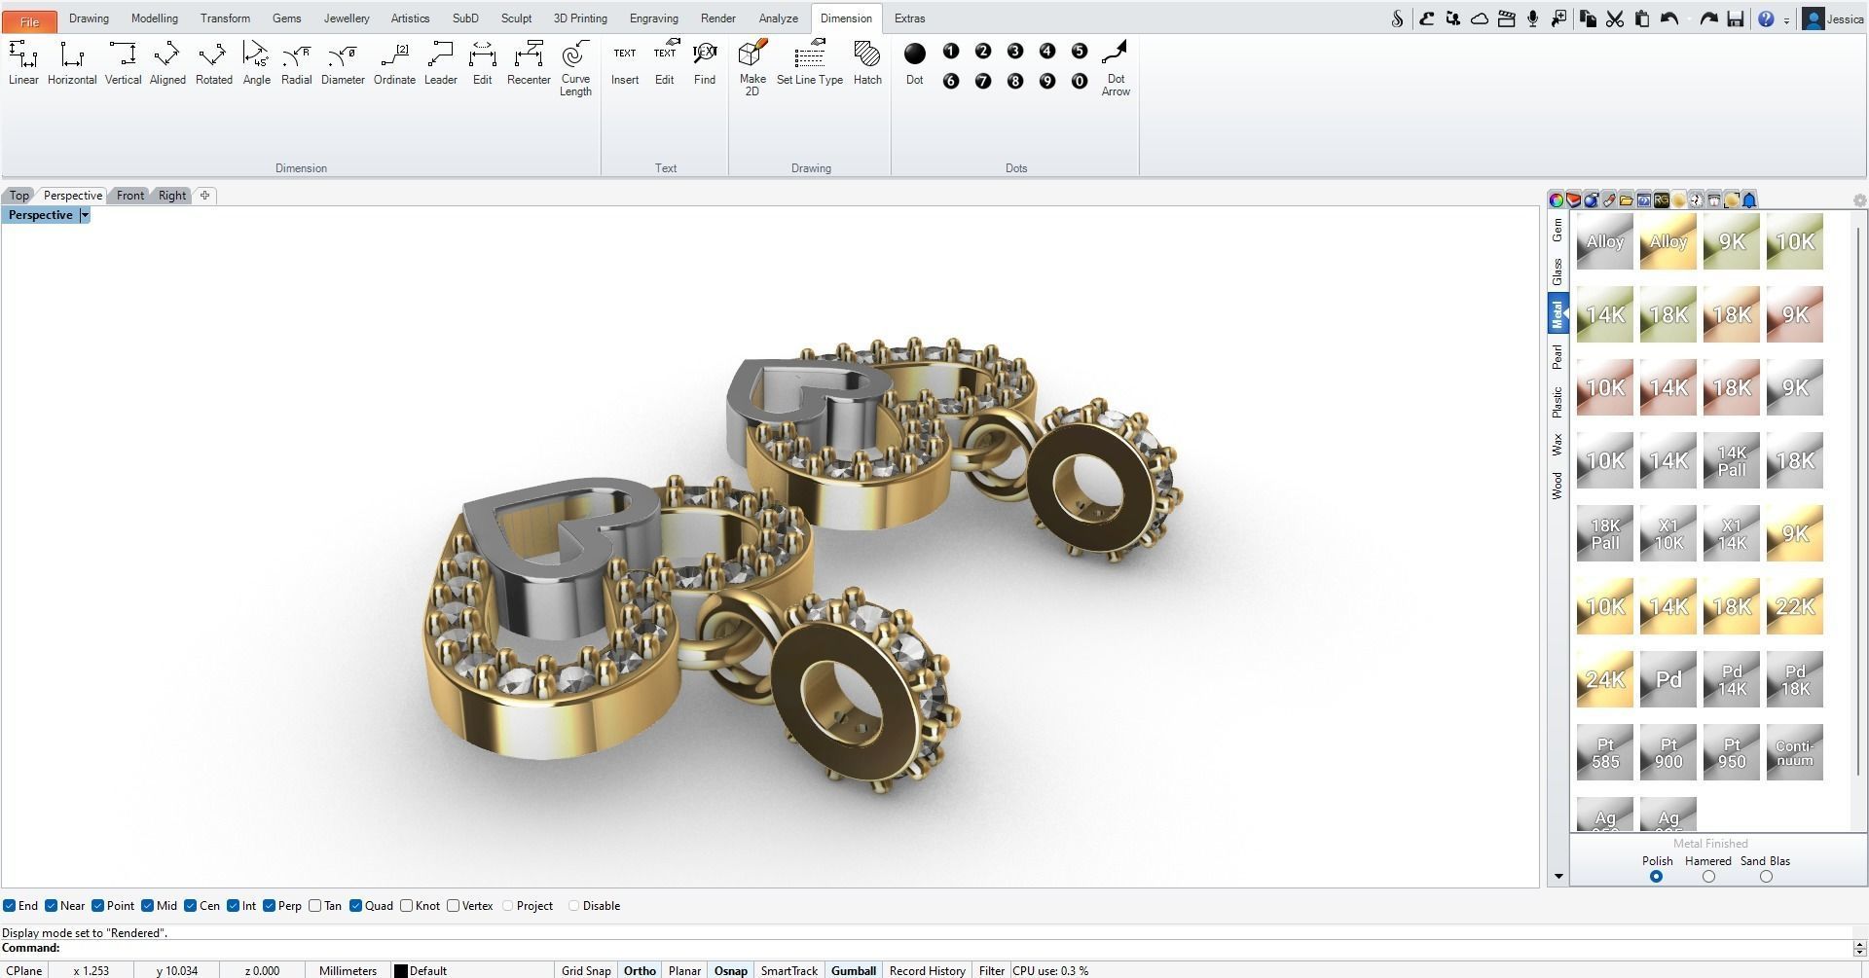Toggle the Ortho status button
Image resolution: width=1869 pixels, height=978 pixels.
640,970
